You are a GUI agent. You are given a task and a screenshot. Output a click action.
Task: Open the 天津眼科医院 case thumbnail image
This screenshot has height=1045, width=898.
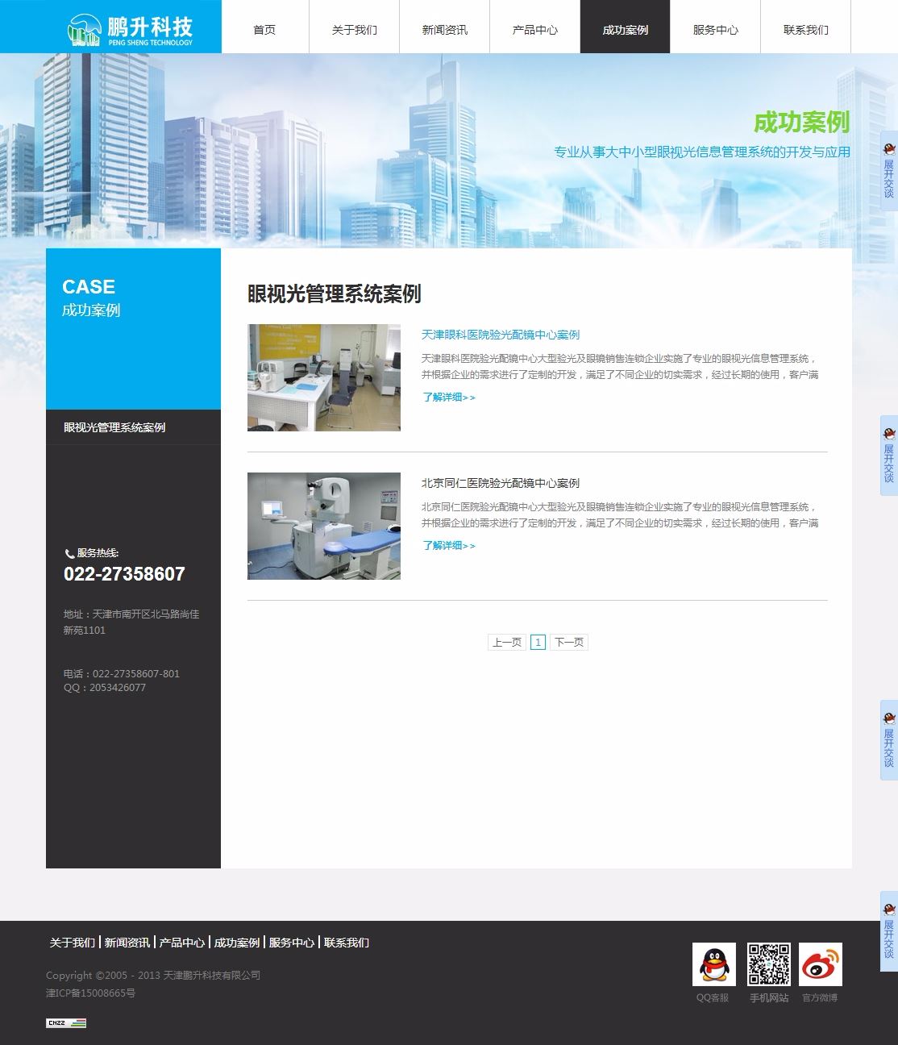click(324, 377)
